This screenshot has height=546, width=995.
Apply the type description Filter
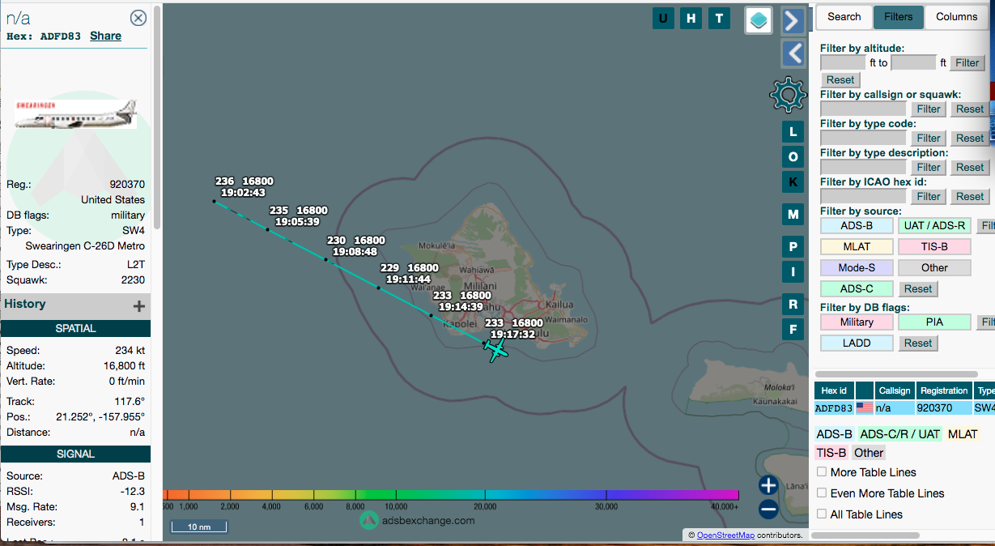[x=929, y=167]
